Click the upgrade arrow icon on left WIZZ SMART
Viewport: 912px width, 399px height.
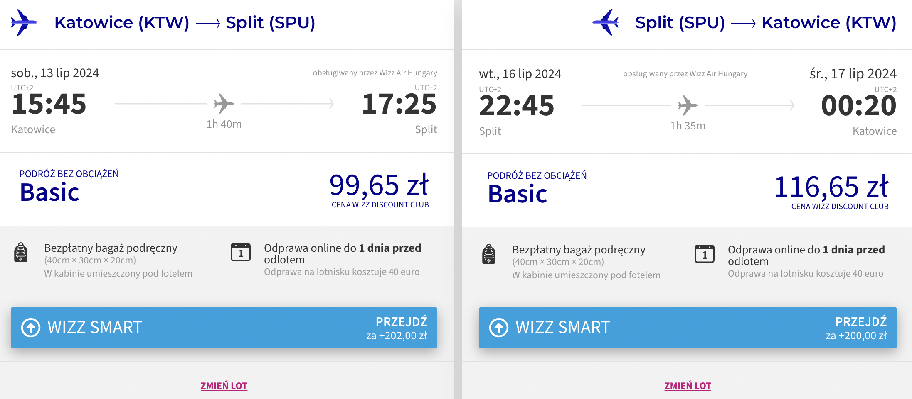point(31,328)
